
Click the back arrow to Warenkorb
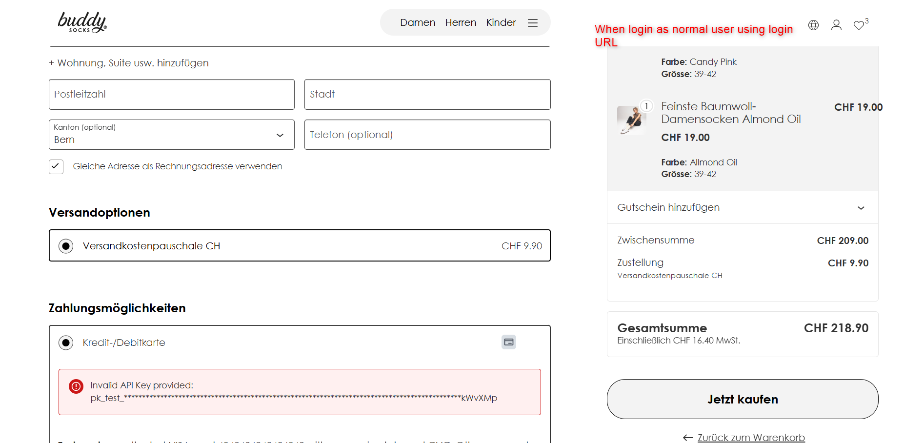[x=688, y=438]
